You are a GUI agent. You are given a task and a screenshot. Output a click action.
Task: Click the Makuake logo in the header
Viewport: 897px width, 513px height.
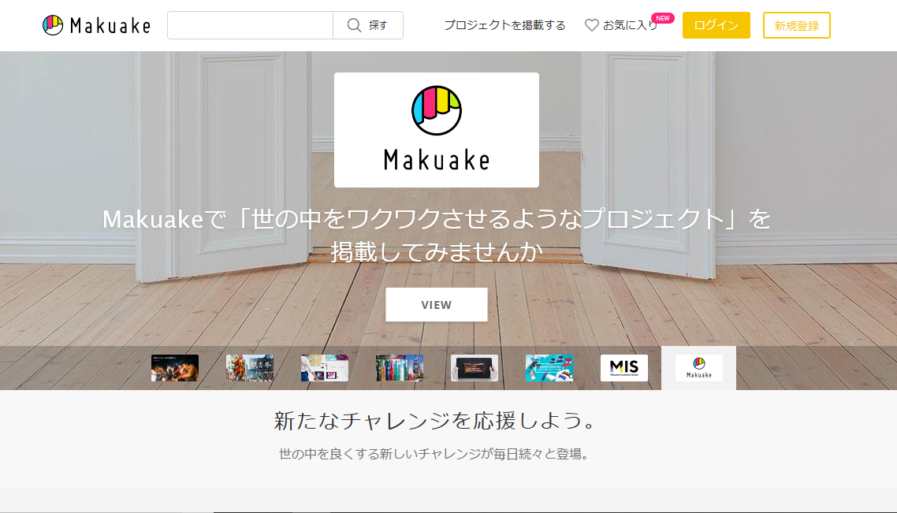click(97, 25)
